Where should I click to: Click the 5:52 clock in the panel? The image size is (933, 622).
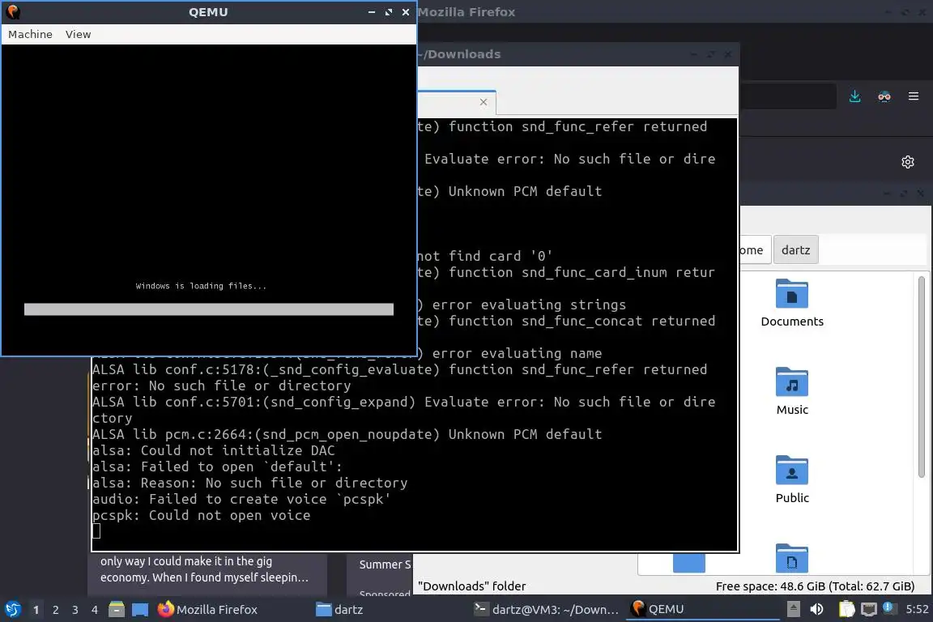tap(917, 609)
